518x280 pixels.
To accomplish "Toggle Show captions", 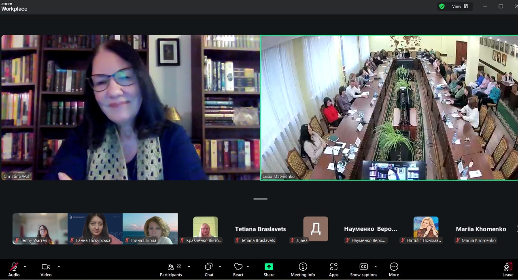I will pyautogui.click(x=363, y=269).
